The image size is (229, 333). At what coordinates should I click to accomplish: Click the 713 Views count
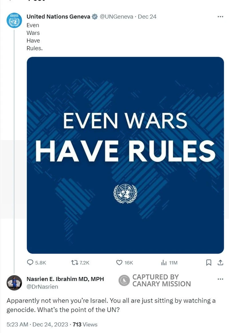click(x=85, y=324)
